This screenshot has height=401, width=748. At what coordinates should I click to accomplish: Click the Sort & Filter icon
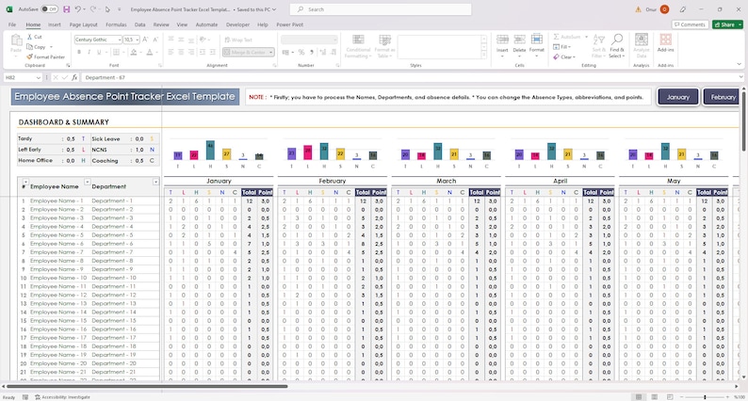tap(598, 40)
